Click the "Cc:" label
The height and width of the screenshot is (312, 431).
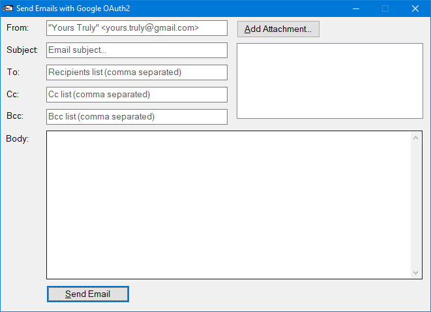pos(13,95)
